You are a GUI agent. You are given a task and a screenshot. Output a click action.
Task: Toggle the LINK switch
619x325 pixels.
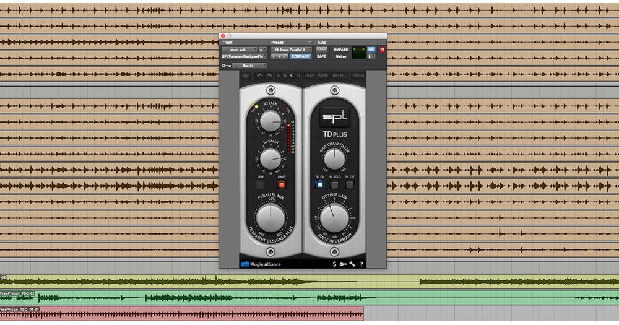(260, 184)
